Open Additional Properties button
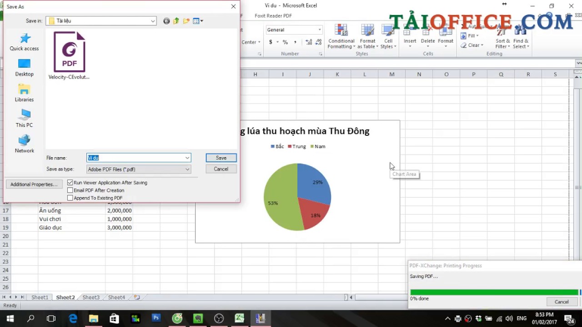The height and width of the screenshot is (327, 582). 34,184
